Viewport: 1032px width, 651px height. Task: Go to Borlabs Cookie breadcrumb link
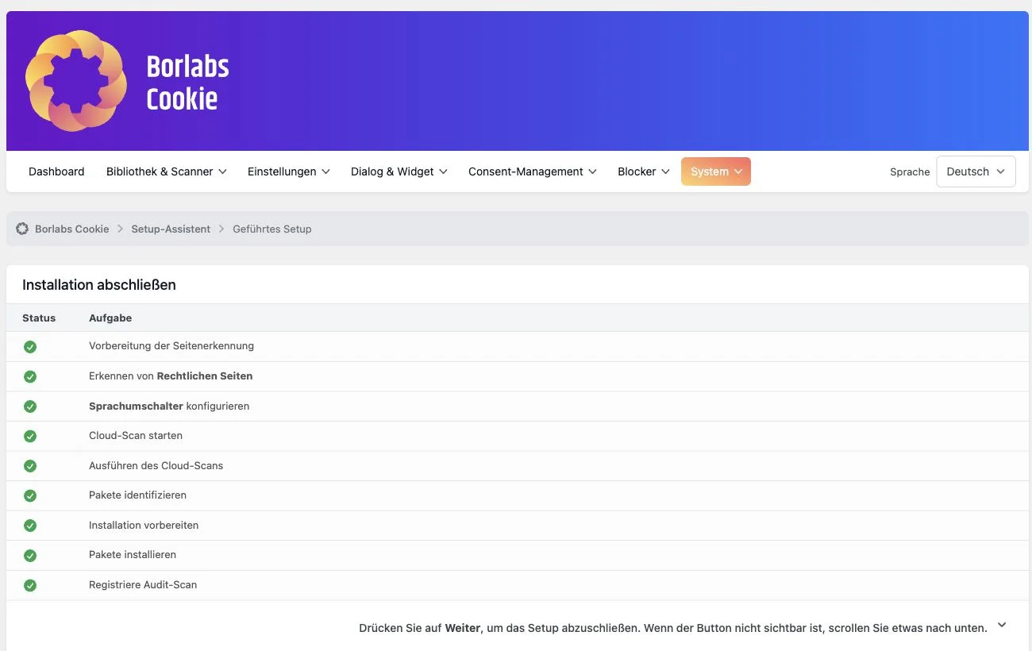point(72,229)
